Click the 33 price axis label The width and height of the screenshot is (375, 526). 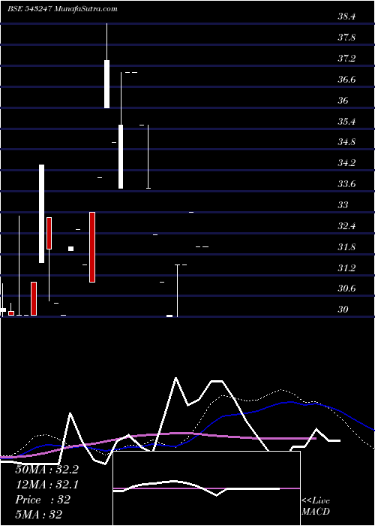(343, 205)
